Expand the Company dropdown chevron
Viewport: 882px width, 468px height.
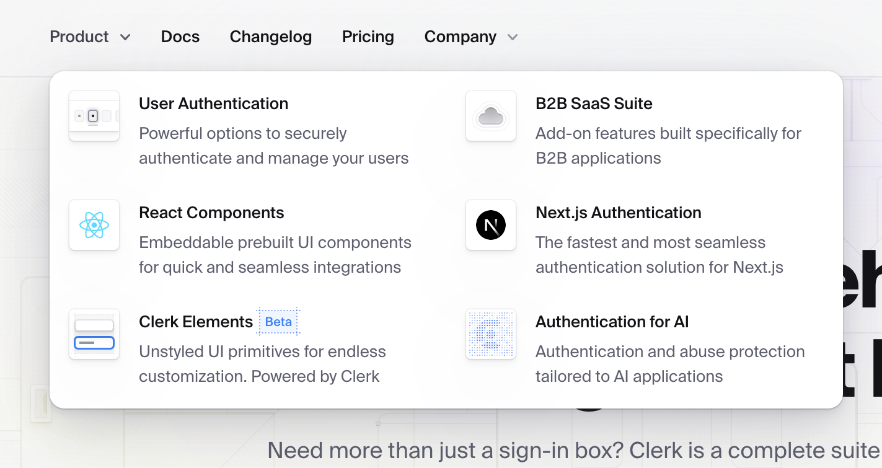coord(513,37)
